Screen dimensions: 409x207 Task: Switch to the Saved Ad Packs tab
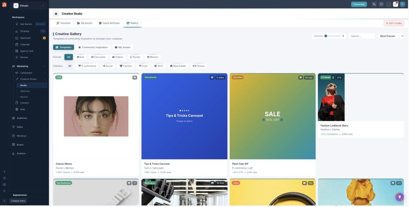point(109,23)
